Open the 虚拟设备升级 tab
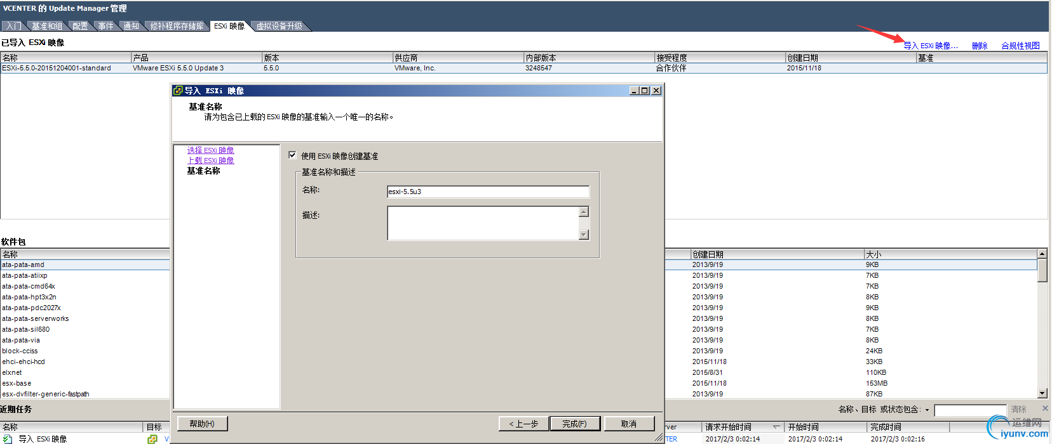Viewport: 1052px width, 444px height. click(x=280, y=26)
